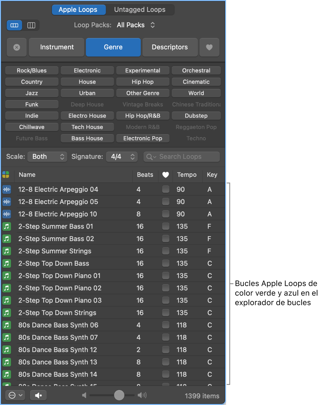
Task: Open the Loop Packs All Packs popup
Action: [136, 25]
